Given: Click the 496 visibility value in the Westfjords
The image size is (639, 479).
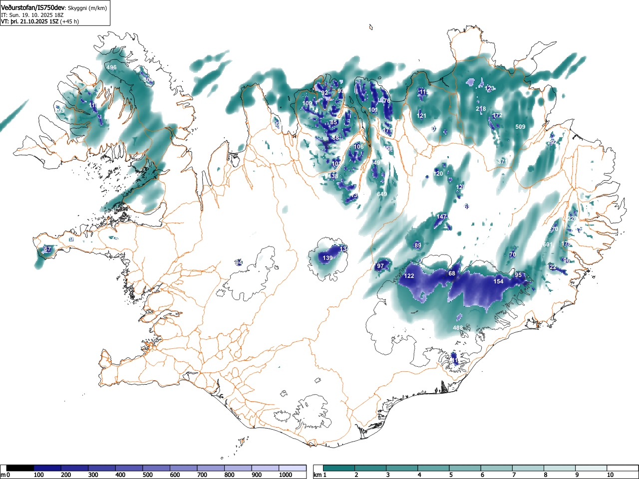Looking at the screenshot, I should (x=111, y=67).
